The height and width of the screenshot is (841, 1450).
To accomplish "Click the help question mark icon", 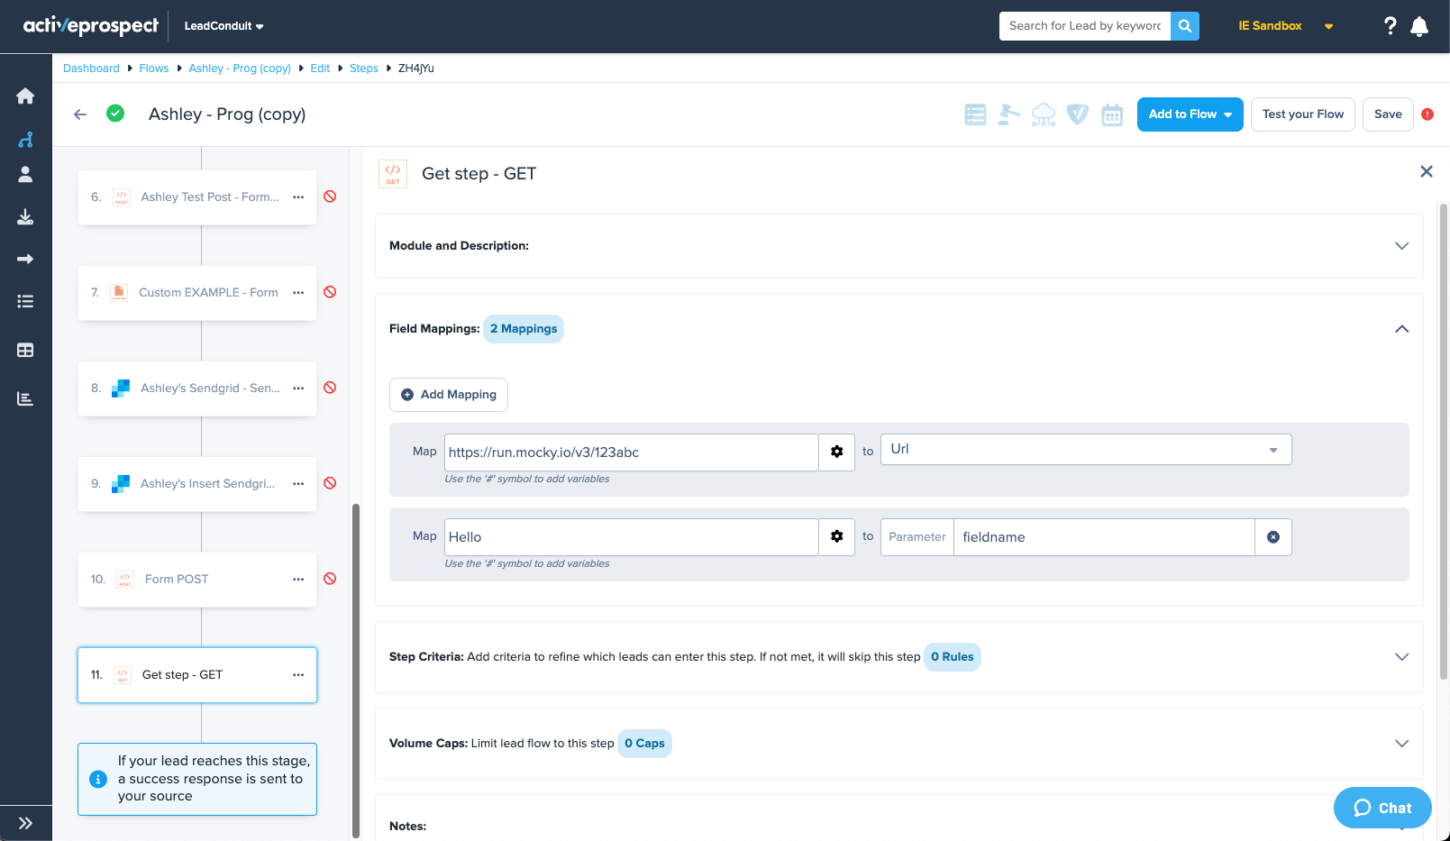I will click(1390, 26).
